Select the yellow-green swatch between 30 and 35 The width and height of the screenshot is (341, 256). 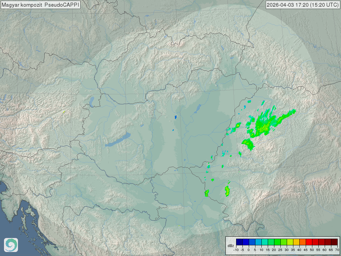[x=290, y=242]
